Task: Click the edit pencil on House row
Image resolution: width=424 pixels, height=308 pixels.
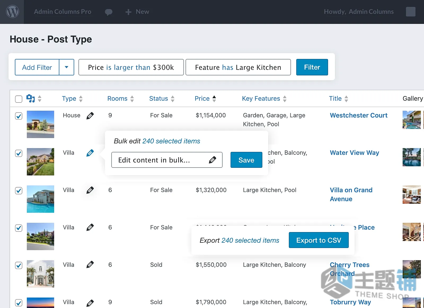Action: click(x=90, y=116)
